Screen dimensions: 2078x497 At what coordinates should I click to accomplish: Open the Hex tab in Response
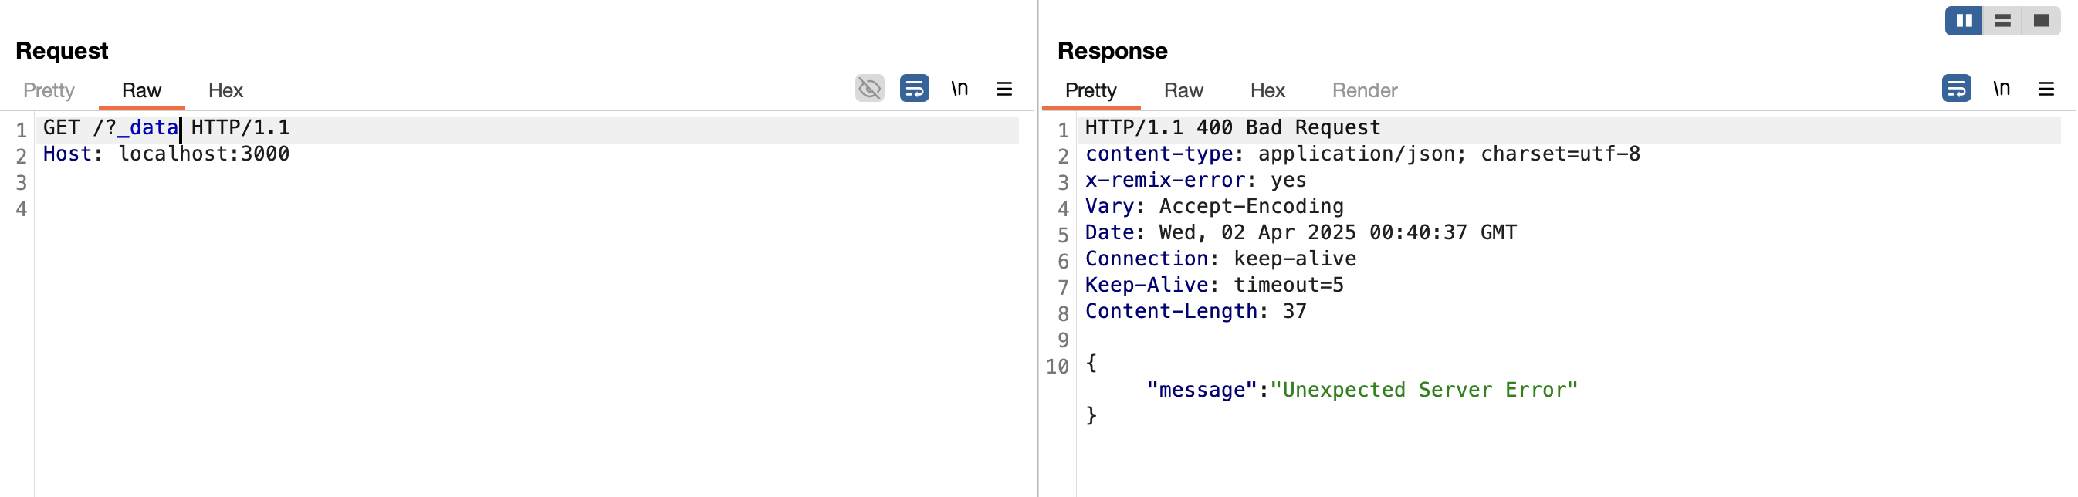click(1267, 90)
